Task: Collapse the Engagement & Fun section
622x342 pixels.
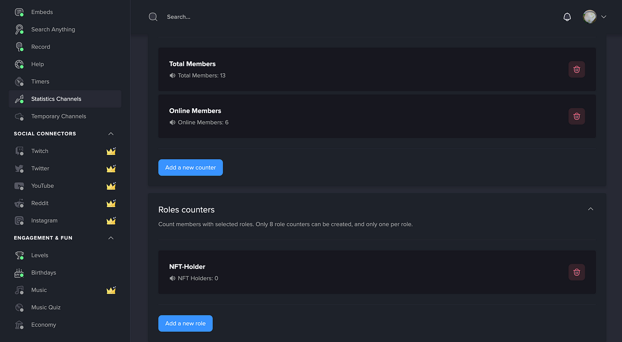Action: click(x=110, y=238)
